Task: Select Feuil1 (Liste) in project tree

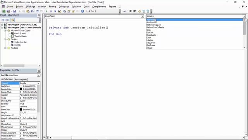Action: 20,33
